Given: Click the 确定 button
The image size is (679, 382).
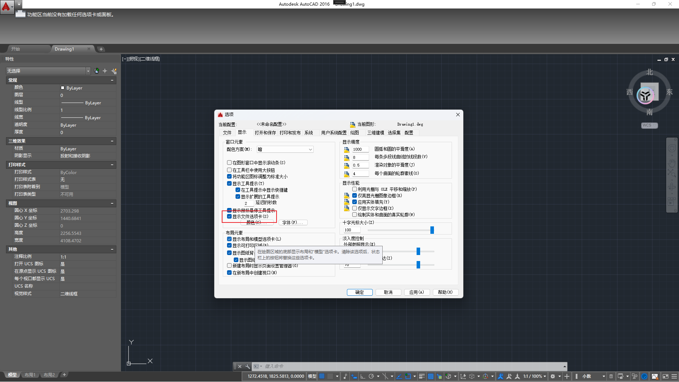Looking at the screenshot, I should (359, 293).
